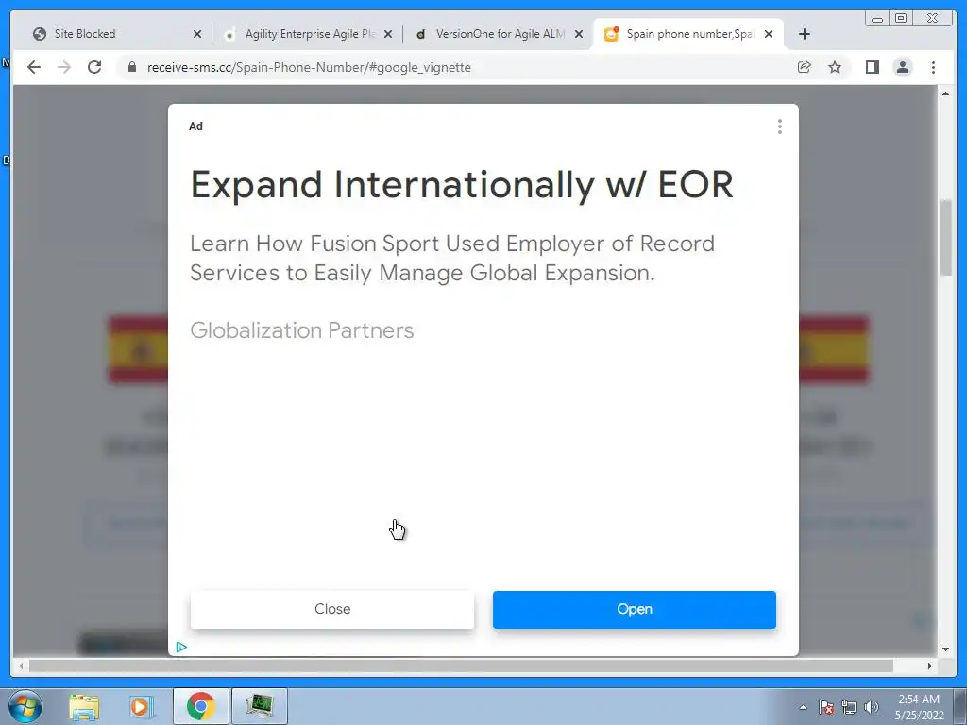
Task: Share this page icon in address bar
Action: 805,67
